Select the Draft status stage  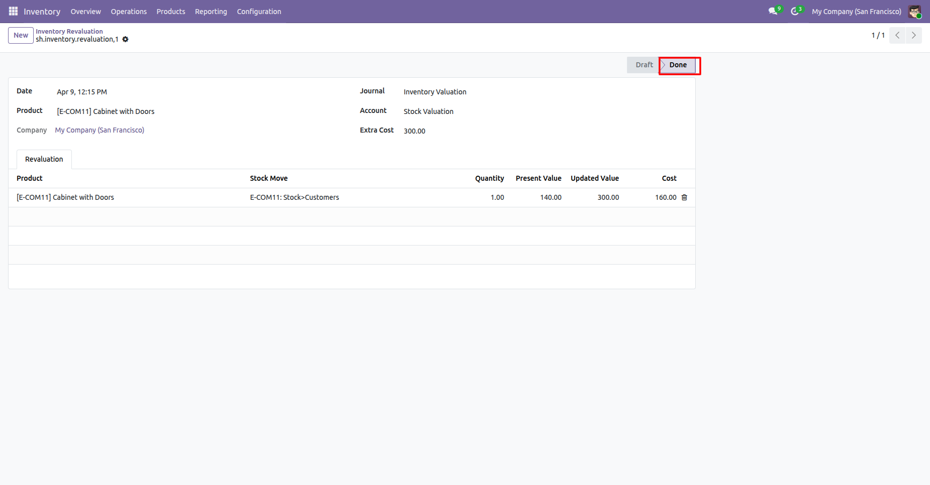pyautogui.click(x=643, y=65)
